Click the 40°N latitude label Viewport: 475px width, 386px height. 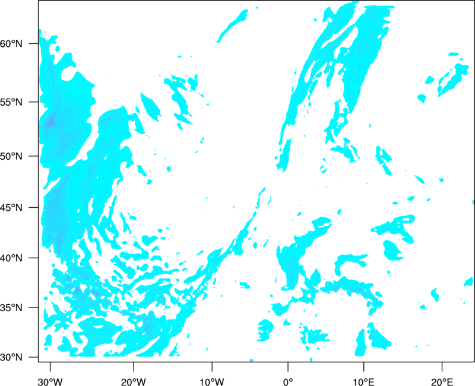[x=11, y=258]
